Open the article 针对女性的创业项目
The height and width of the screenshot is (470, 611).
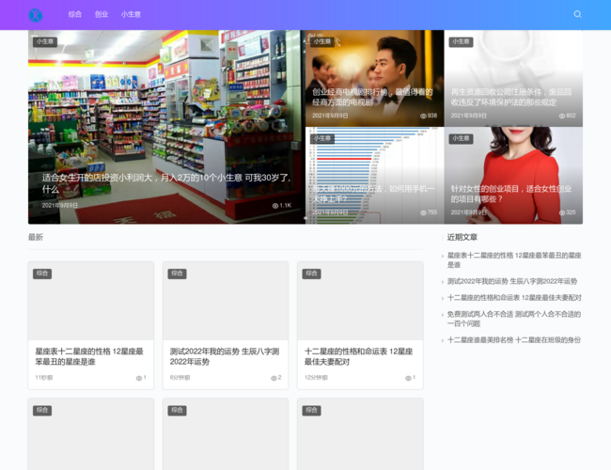(x=510, y=194)
